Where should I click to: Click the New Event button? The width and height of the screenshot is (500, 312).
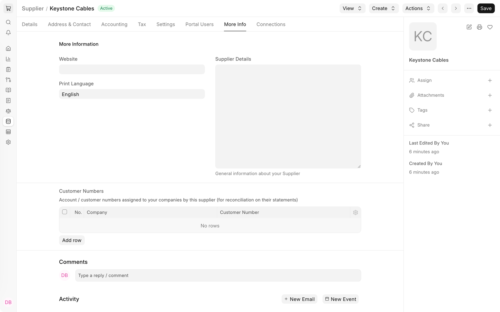[341, 299]
